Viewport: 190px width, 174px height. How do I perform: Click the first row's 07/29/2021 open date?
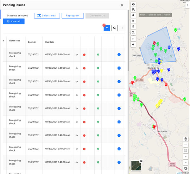pyautogui.click(x=34, y=54)
